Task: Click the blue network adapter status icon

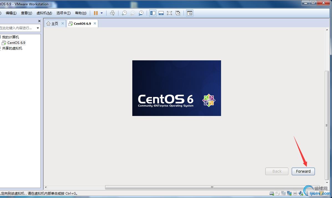Action: pos(289,193)
